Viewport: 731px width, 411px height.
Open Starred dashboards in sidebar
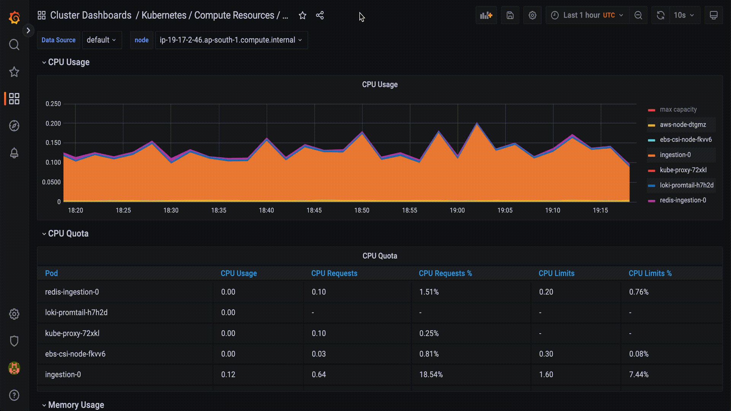pos(14,72)
